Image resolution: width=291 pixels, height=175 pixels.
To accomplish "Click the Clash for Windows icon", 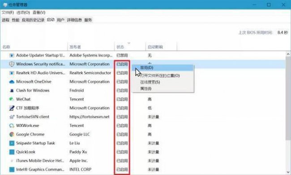I will point(12,91).
